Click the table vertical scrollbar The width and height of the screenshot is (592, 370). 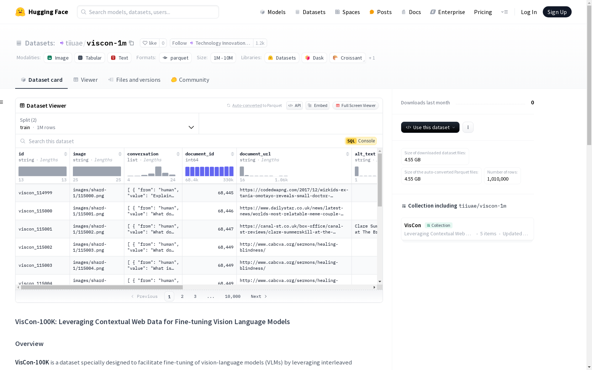coord(380,180)
